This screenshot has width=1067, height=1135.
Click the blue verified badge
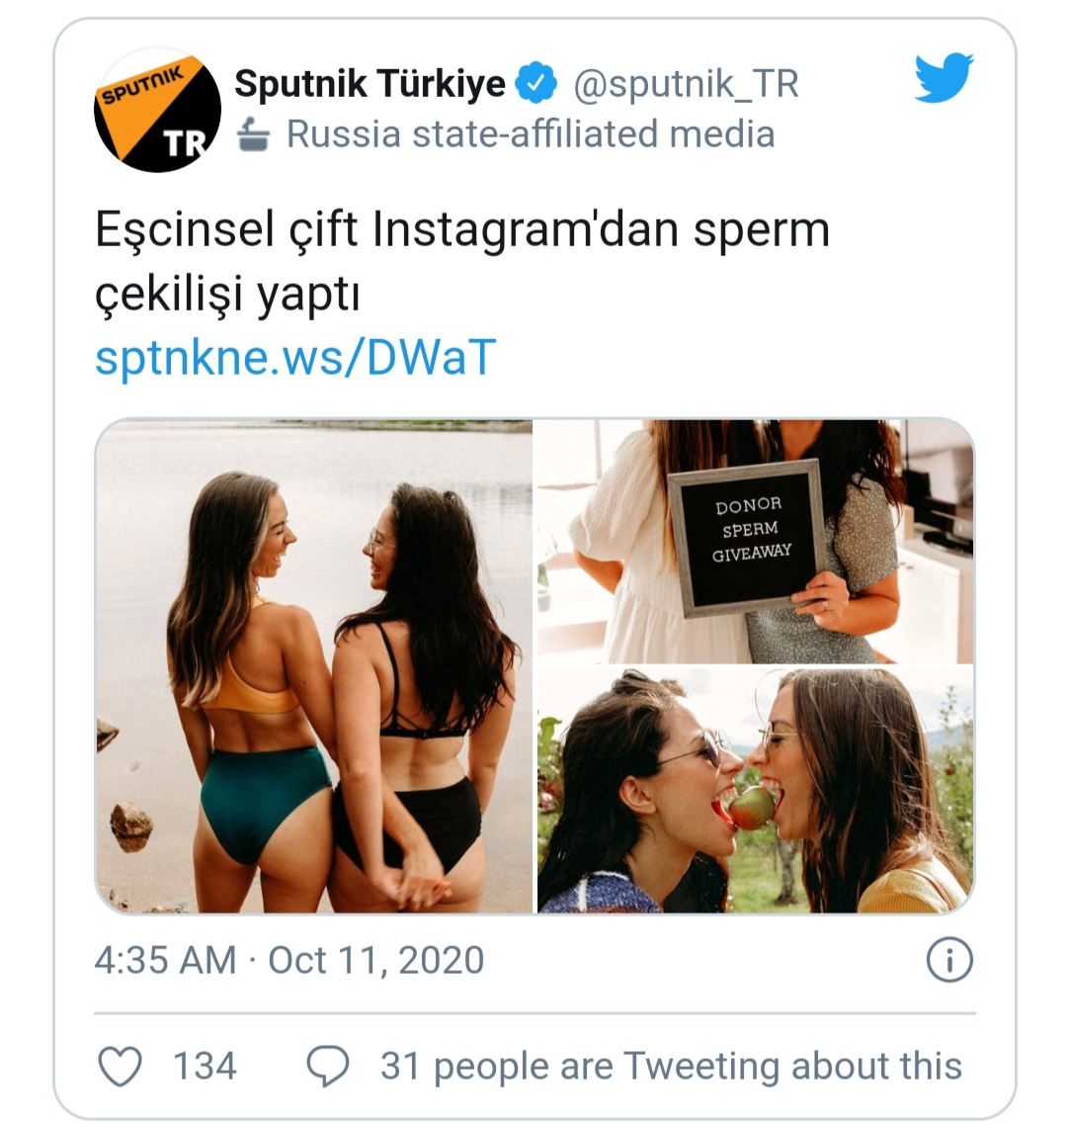536,82
